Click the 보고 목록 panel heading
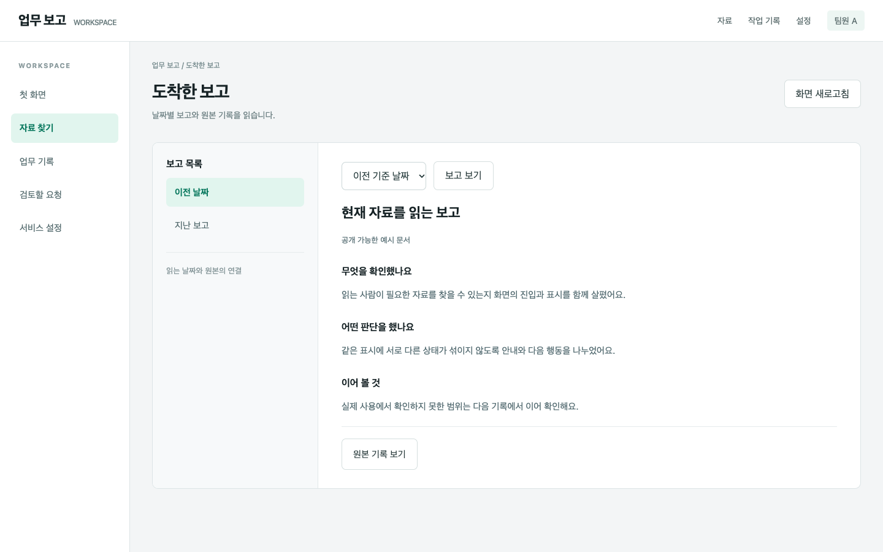Image resolution: width=883 pixels, height=552 pixels. click(184, 164)
